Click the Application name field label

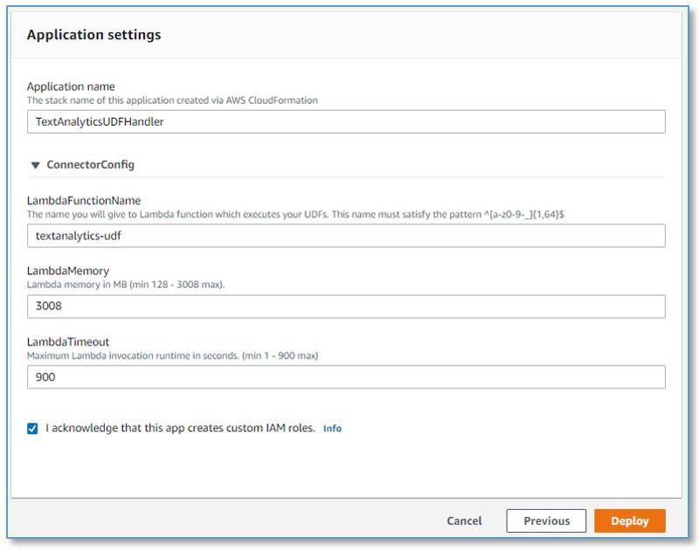[71, 86]
